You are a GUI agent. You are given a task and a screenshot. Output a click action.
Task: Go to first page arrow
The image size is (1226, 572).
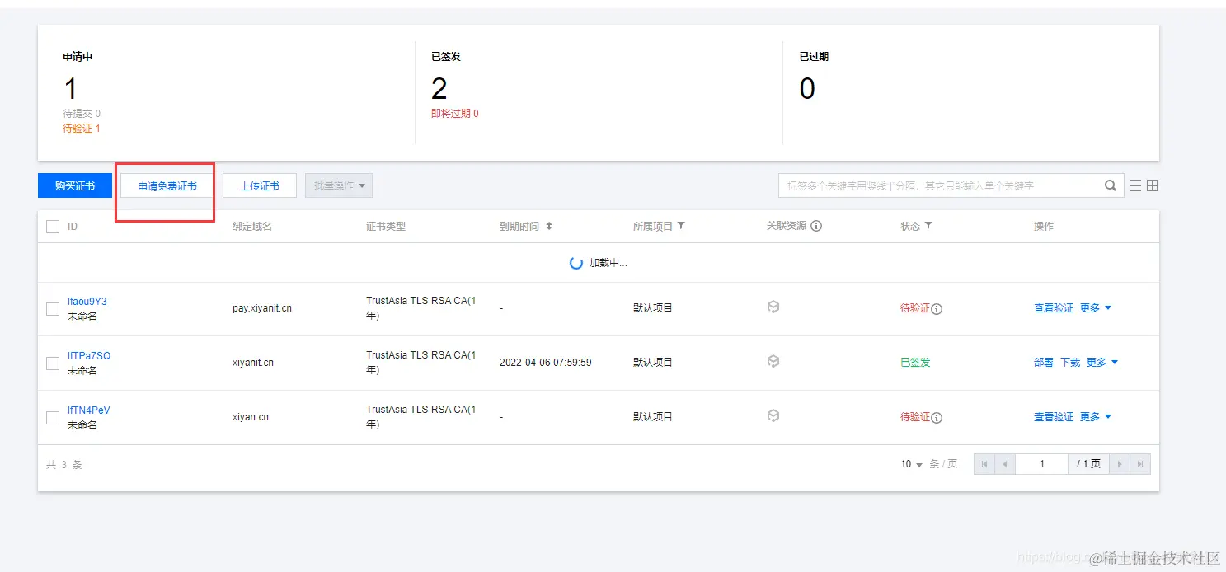(984, 464)
